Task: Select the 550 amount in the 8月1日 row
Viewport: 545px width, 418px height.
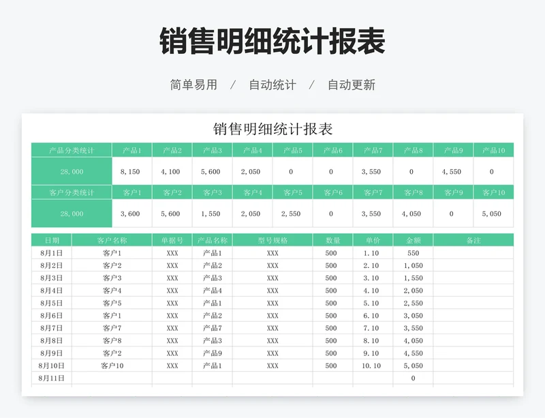Action: point(414,253)
